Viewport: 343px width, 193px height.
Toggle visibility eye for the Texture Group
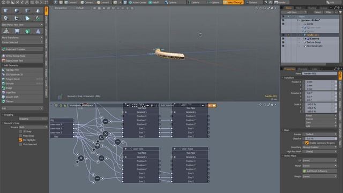point(283,42)
